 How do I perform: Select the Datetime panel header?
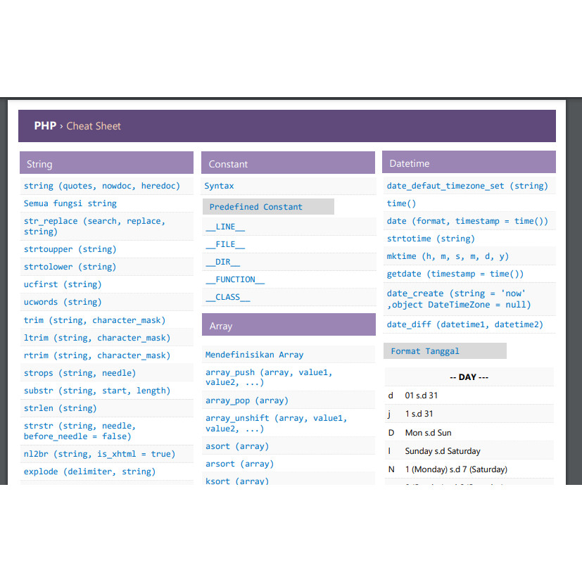point(469,163)
